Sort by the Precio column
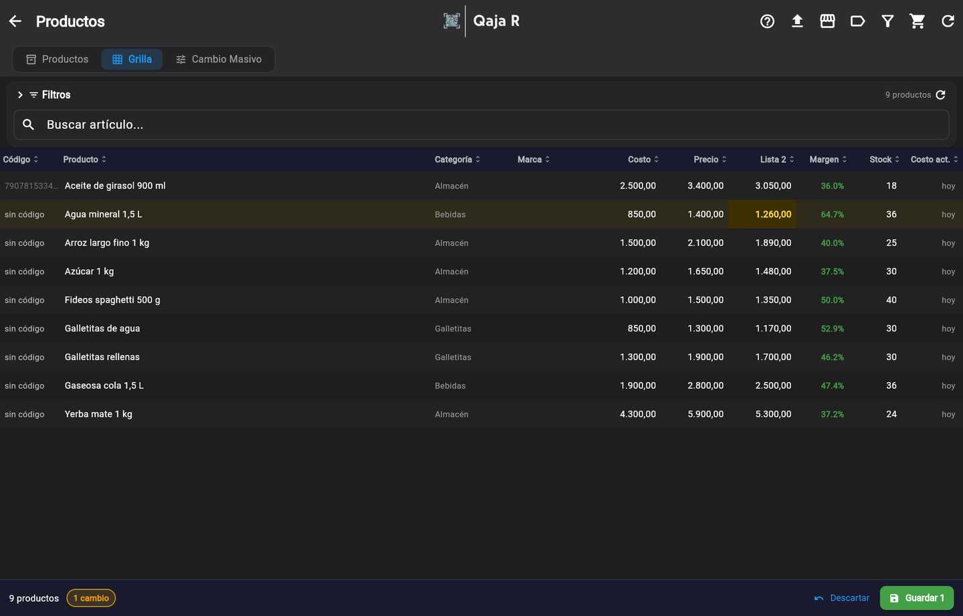Viewport: 963px width, 616px height. pyautogui.click(x=710, y=160)
